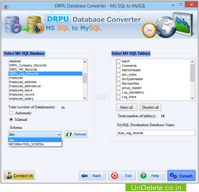
Task: Select Employee_record database
Action: pyautogui.click(x=45, y=94)
